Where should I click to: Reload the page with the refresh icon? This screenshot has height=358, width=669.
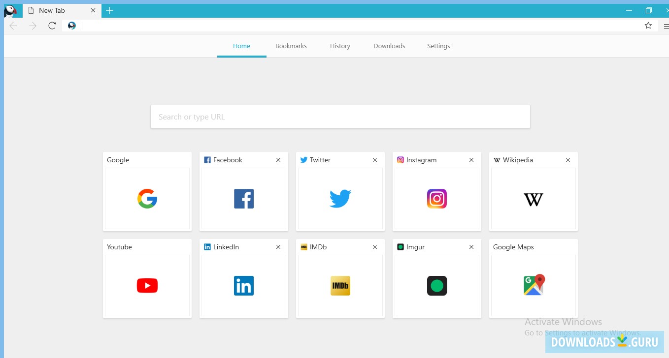pos(52,26)
